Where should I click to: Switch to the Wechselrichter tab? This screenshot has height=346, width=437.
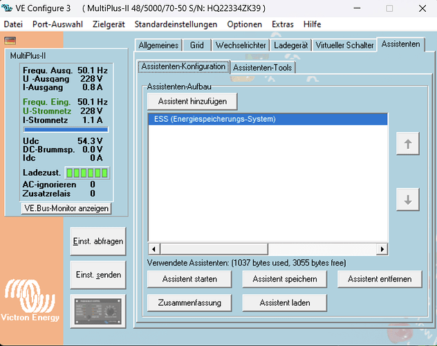click(x=241, y=45)
